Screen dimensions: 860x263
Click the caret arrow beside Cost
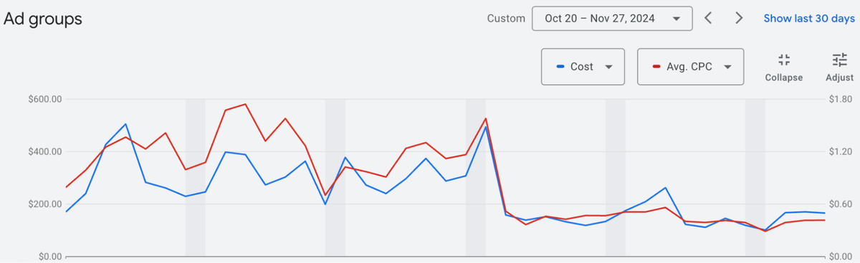608,67
